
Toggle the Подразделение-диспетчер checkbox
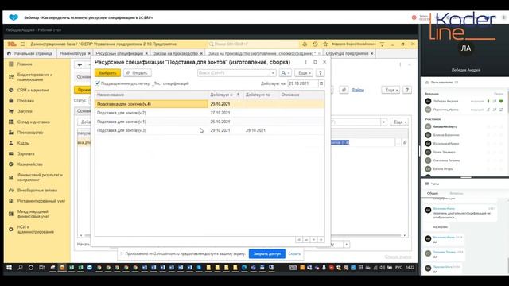[x=97, y=83]
